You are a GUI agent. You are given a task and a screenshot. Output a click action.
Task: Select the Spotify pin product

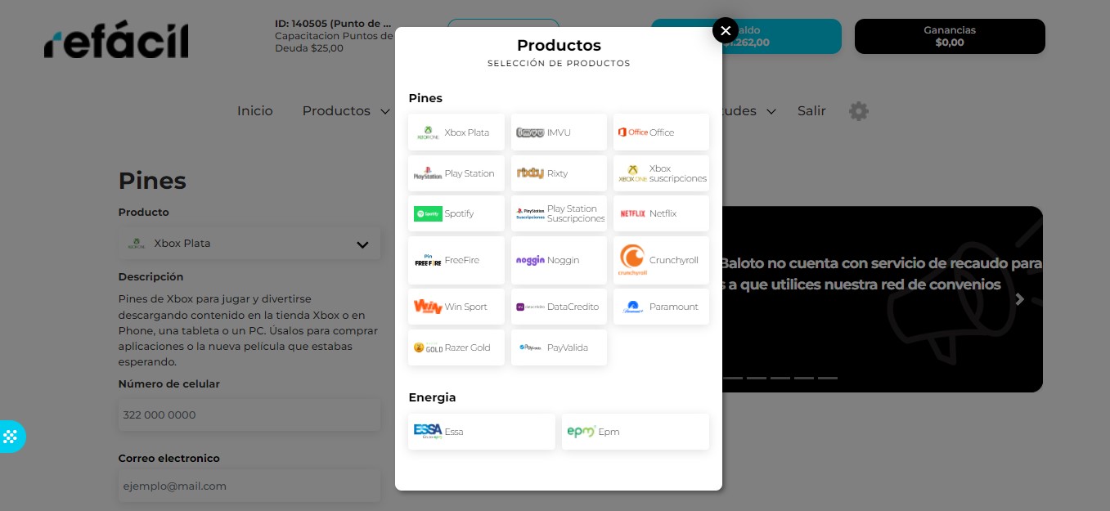pyautogui.click(x=456, y=213)
